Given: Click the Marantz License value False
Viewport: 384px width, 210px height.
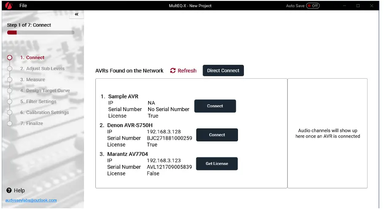Looking at the screenshot, I should [x=153, y=174].
